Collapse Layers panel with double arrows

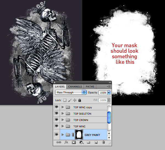[110, 82]
